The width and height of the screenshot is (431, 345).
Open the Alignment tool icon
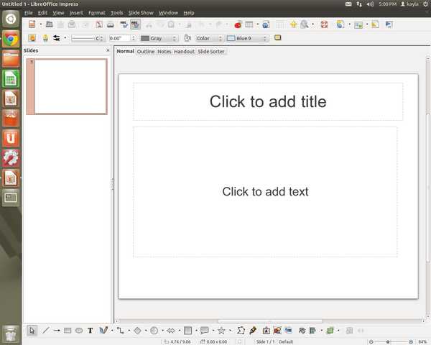312,330
